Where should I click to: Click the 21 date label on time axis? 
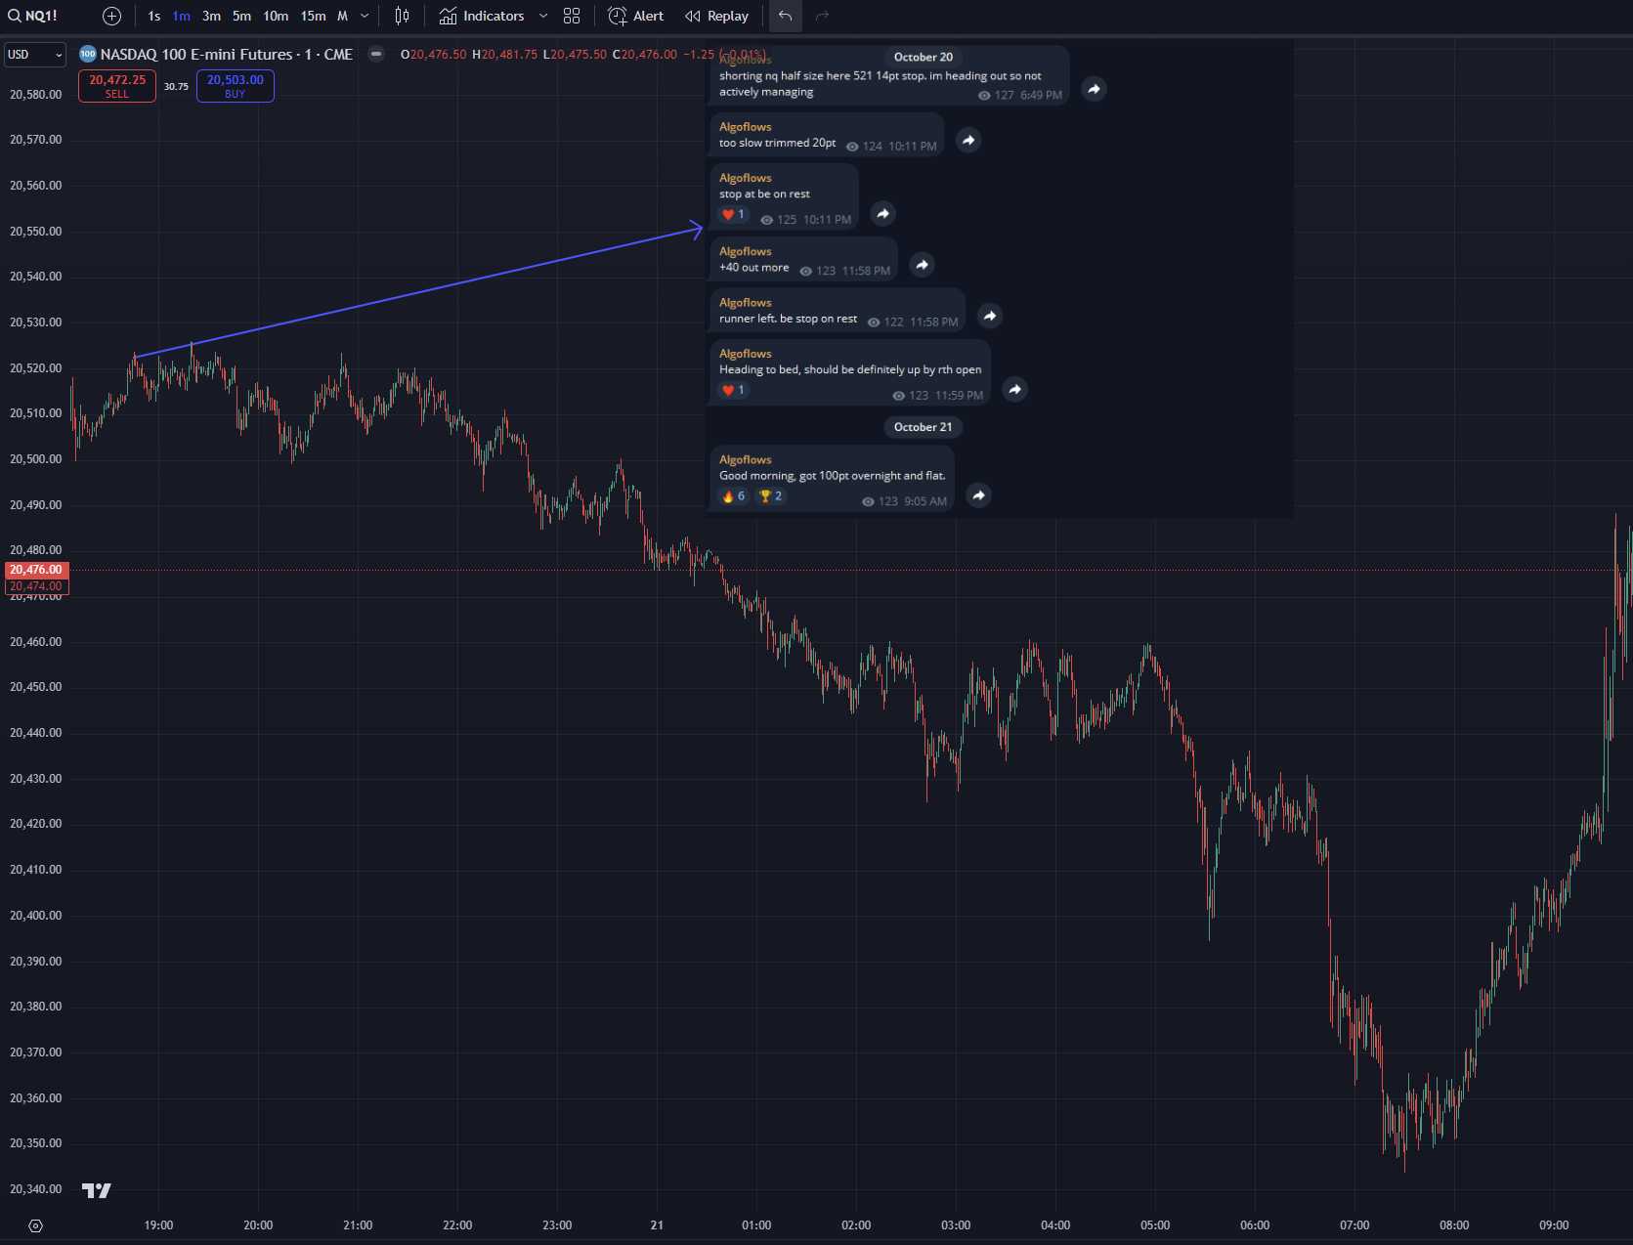[x=657, y=1225]
